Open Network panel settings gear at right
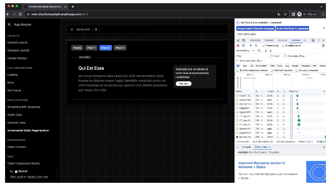 point(323,45)
